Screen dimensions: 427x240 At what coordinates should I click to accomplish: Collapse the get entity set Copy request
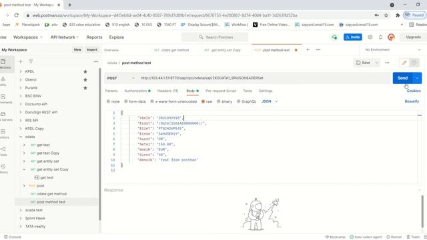pos(24,169)
